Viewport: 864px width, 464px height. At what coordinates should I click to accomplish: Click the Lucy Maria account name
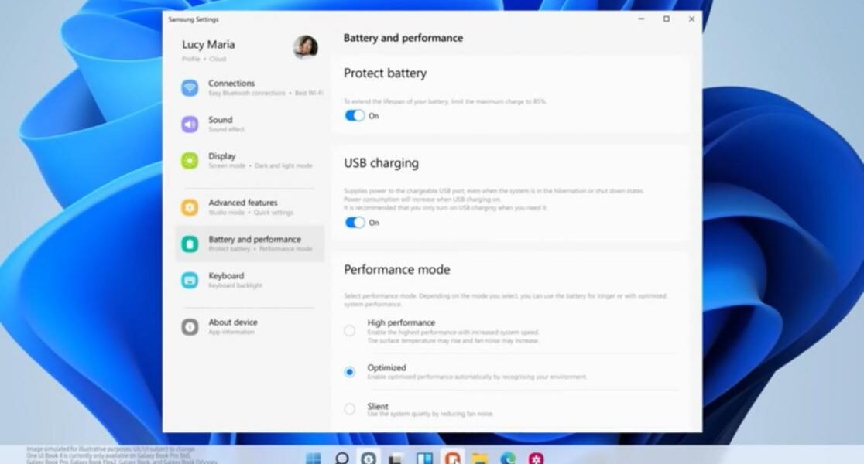[208, 45]
